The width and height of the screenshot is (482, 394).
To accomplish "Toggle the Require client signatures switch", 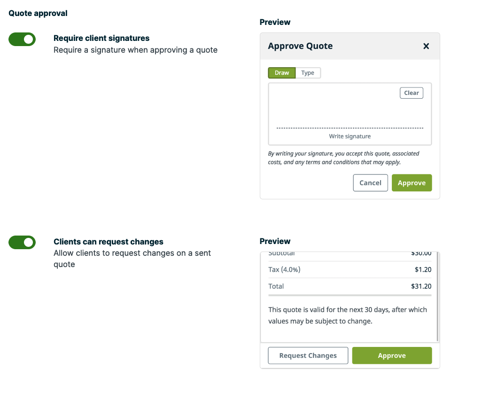I will 22,39.
